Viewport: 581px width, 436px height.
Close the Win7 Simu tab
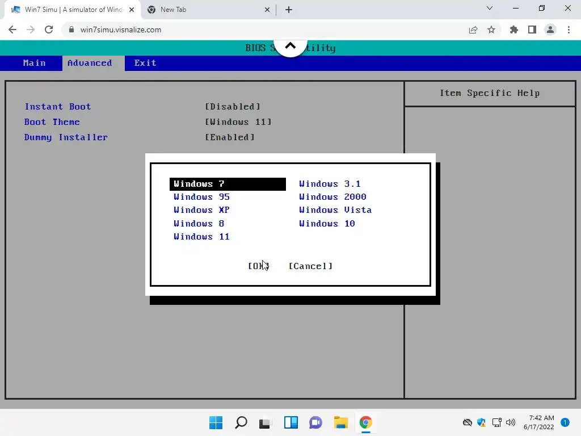point(132,10)
